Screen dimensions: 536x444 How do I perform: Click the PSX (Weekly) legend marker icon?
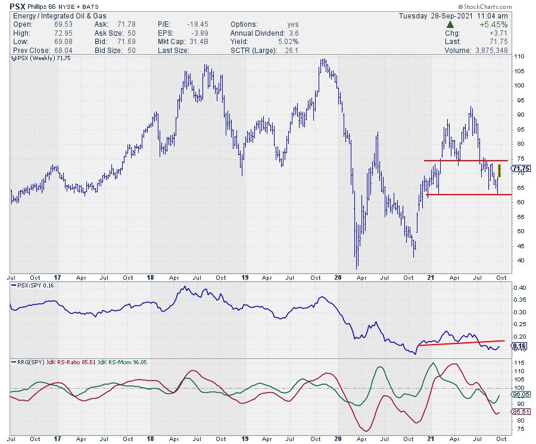pos(13,60)
